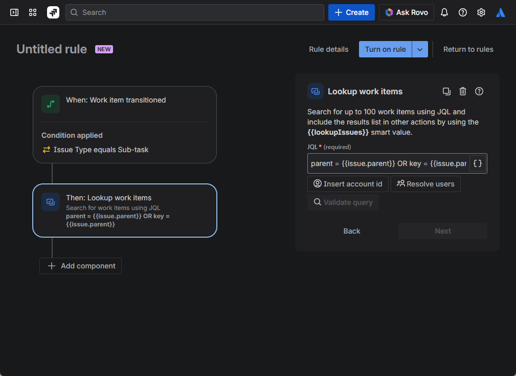Click the Untitled rule title
Image resolution: width=516 pixels, height=376 pixels.
[52, 49]
